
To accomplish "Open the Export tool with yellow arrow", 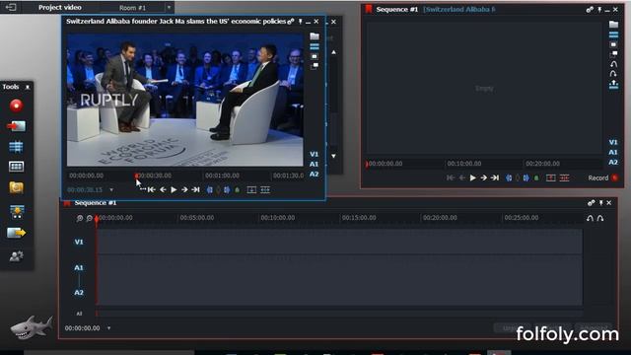I will coord(16,233).
